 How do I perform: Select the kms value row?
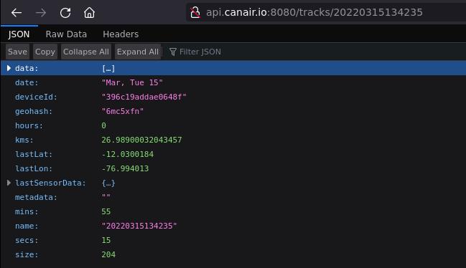coord(233,140)
